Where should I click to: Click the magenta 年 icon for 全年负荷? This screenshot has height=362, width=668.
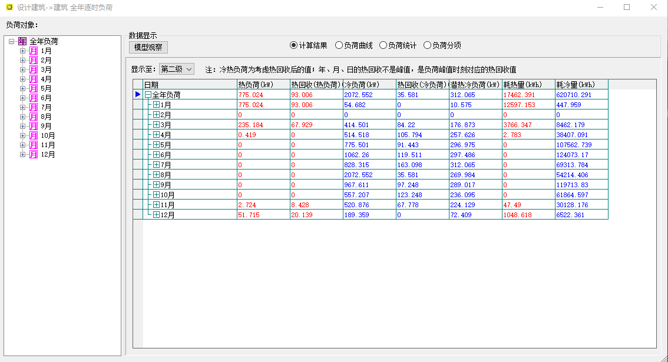(22, 41)
